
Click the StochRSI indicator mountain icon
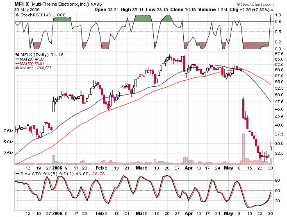(18, 15)
